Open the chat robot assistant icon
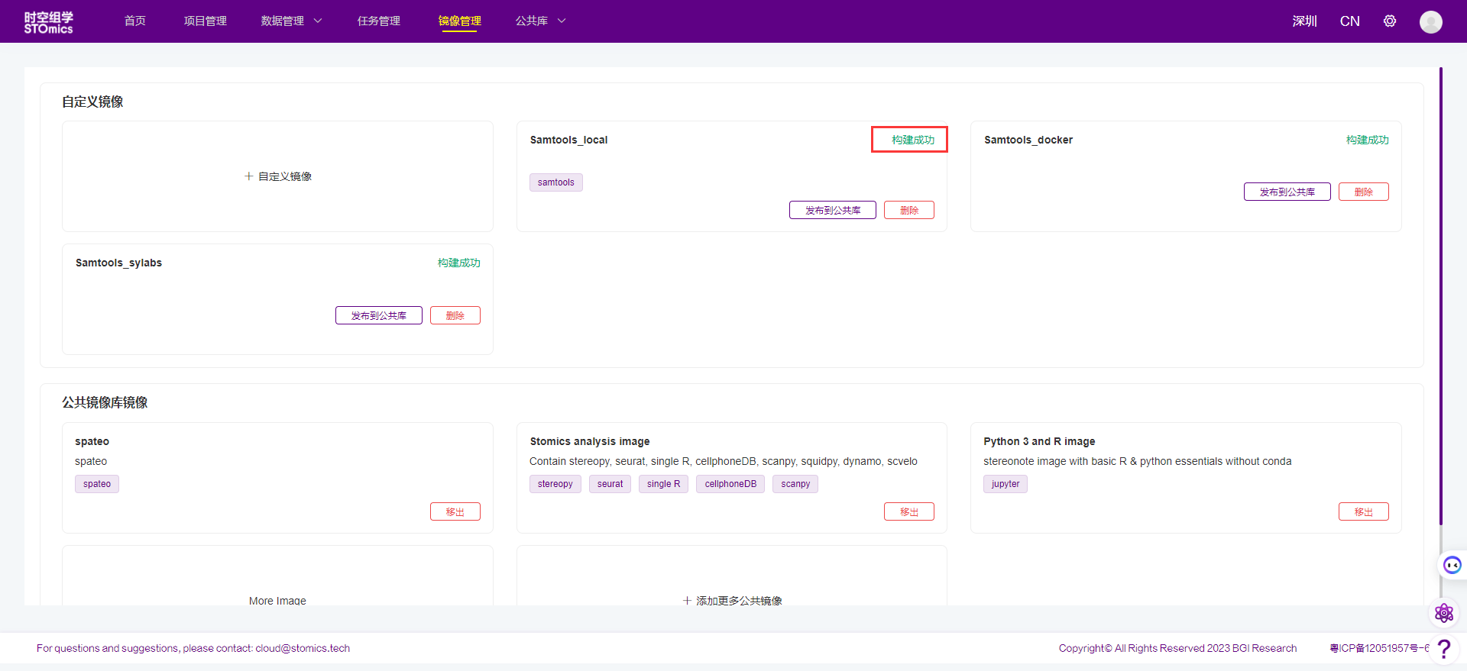Image resolution: width=1467 pixels, height=671 pixels. [x=1452, y=565]
